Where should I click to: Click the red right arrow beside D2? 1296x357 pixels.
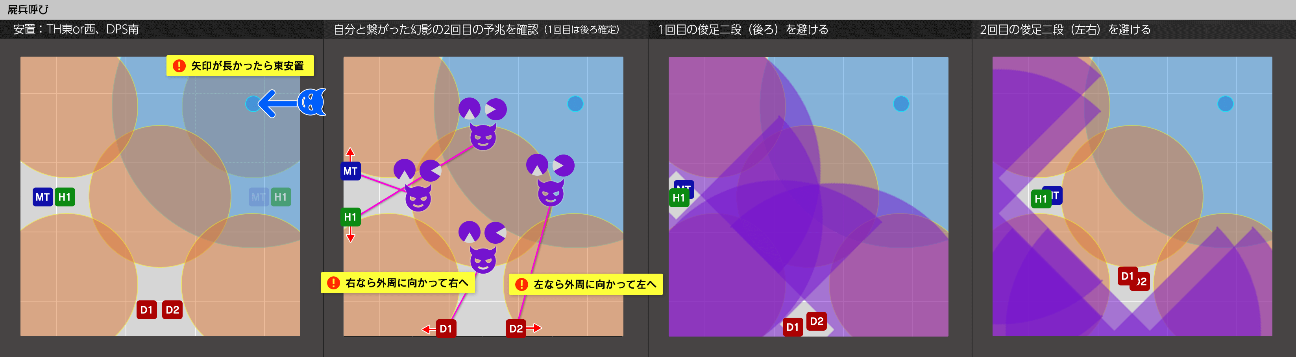[534, 328]
